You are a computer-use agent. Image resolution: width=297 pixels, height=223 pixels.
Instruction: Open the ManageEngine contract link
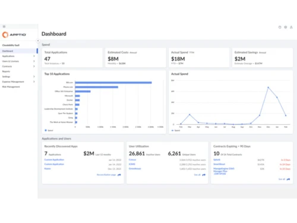224,171
